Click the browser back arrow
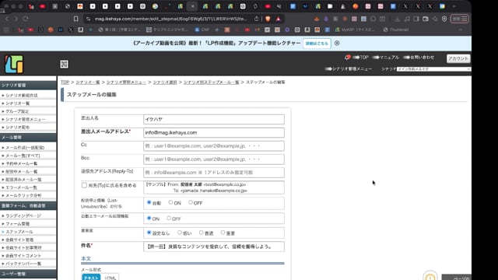The height and width of the screenshot is (280, 498). click(7, 19)
